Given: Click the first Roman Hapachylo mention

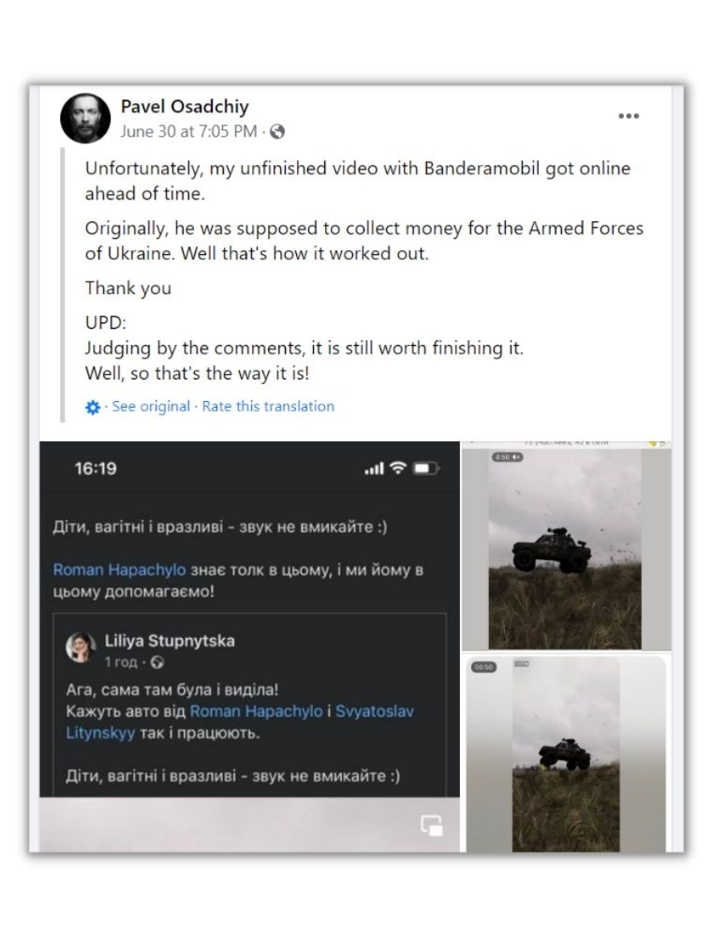Looking at the screenshot, I should (x=119, y=570).
